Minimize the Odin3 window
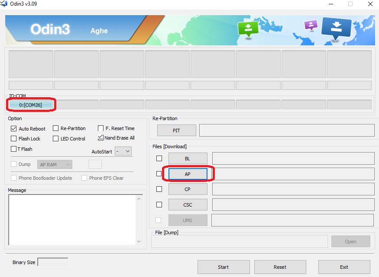 pos(331,4)
